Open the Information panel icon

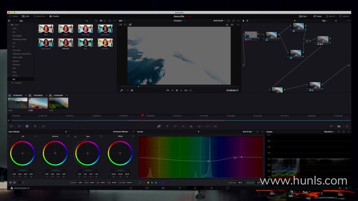click(347, 126)
